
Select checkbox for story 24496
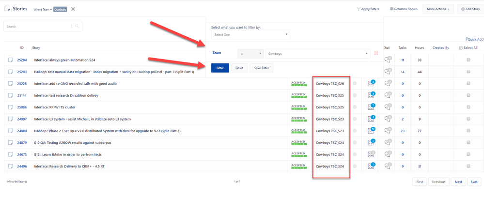[x=468, y=166]
